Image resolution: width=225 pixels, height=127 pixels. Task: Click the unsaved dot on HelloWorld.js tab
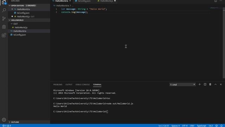[115, 1]
